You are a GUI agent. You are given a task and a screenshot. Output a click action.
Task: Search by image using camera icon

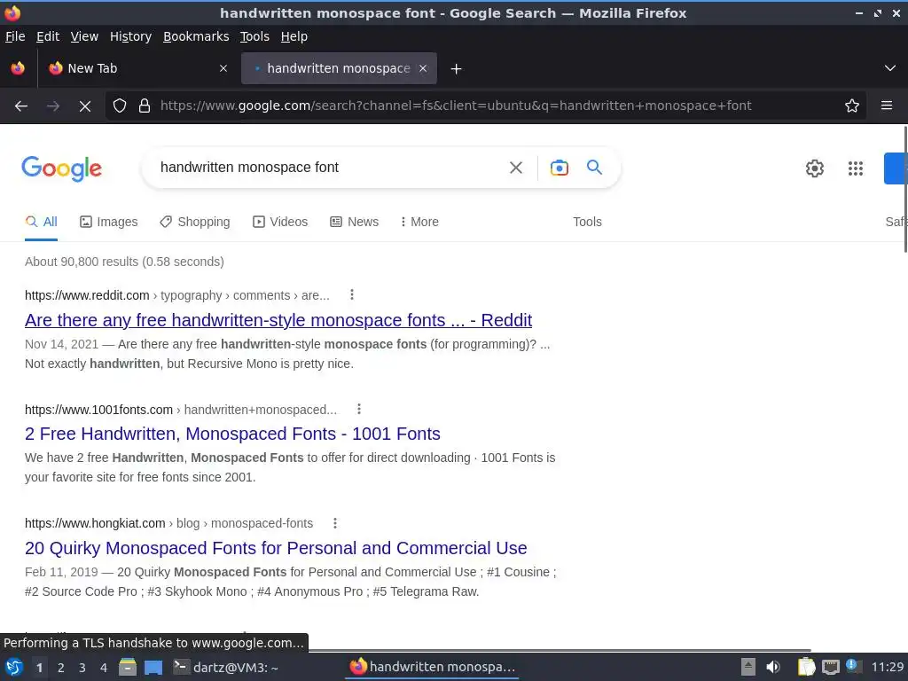559,168
